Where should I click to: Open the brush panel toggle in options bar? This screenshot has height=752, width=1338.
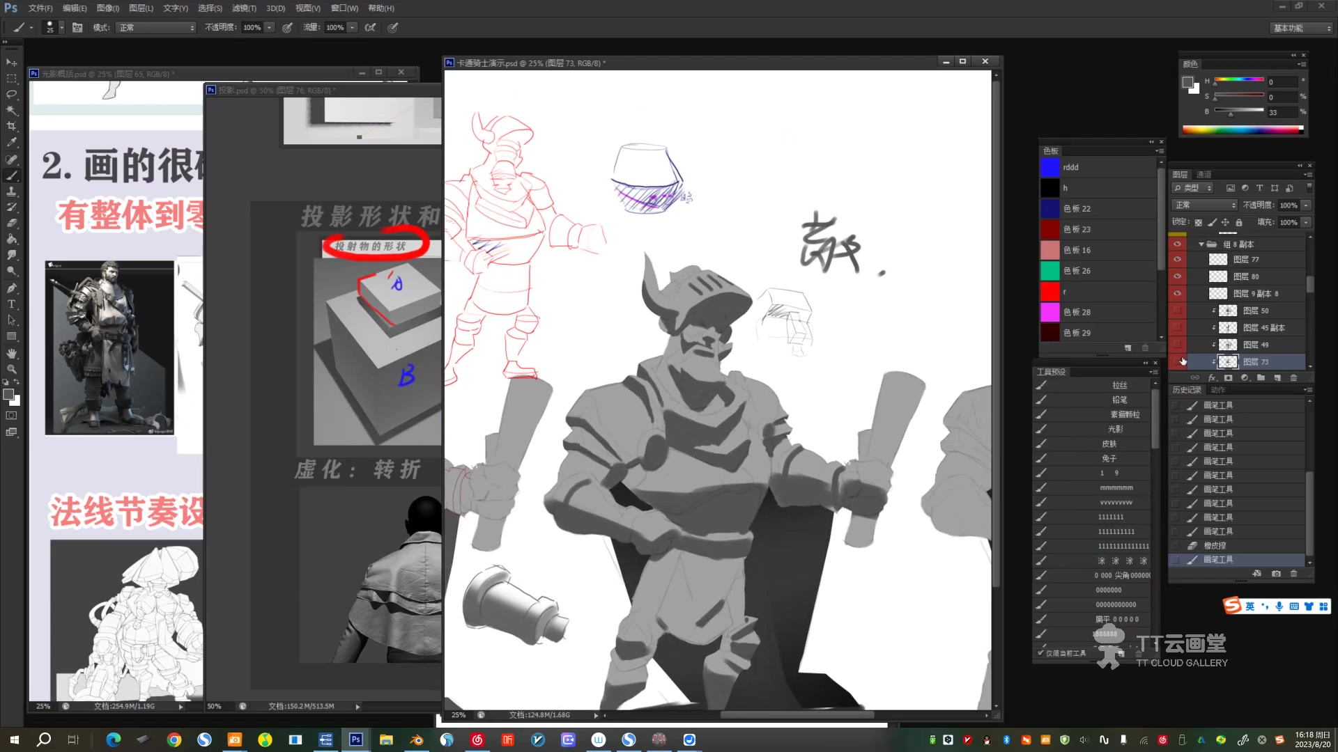[77, 28]
